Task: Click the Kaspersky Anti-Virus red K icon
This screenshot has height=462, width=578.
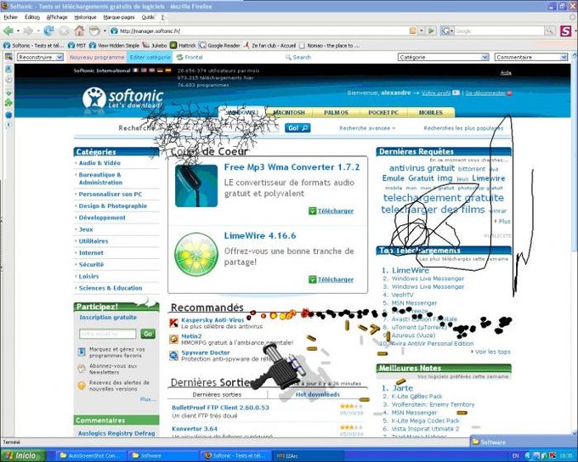Action: click(x=173, y=323)
